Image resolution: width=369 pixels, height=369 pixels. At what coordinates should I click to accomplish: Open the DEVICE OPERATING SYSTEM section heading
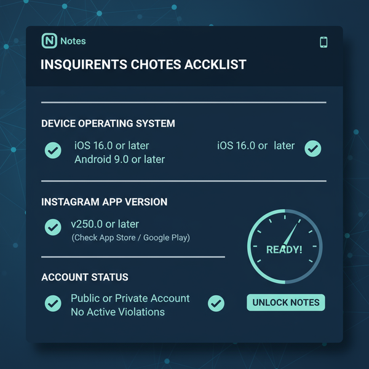pos(108,124)
